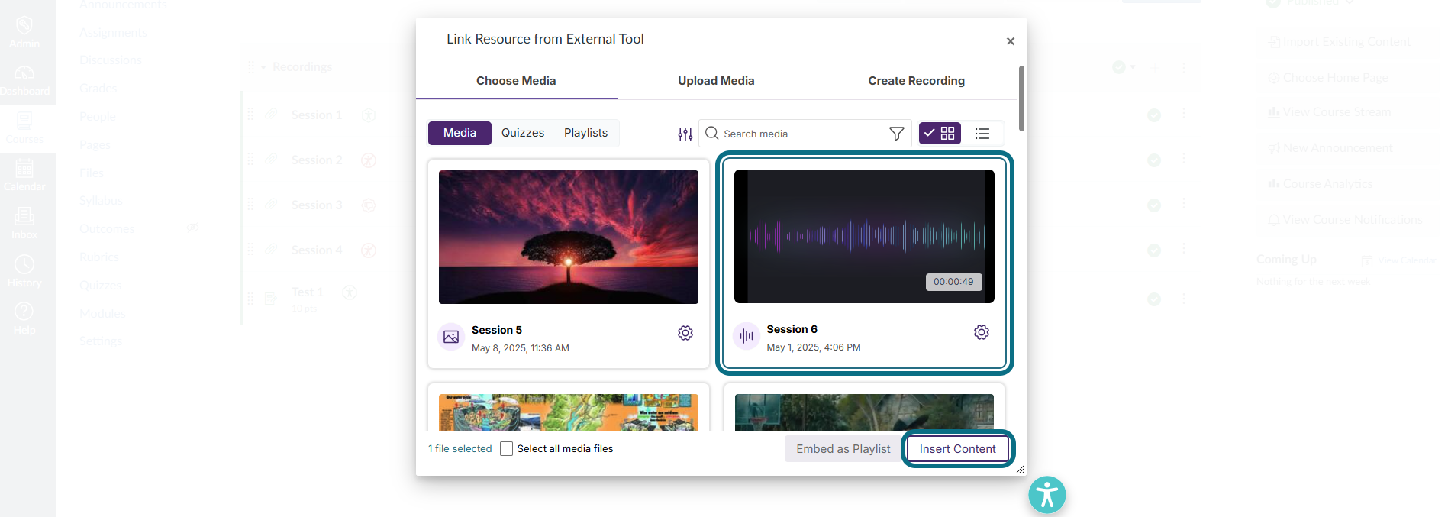
Task: Click the dialog scrollbar
Action: tap(1021, 99)
